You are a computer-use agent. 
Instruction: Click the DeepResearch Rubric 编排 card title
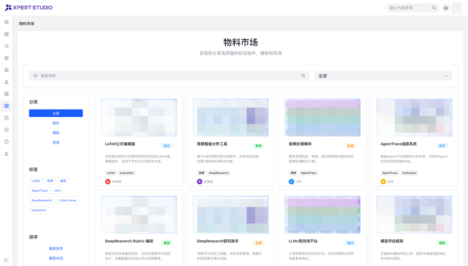click(x=129, y=241)
